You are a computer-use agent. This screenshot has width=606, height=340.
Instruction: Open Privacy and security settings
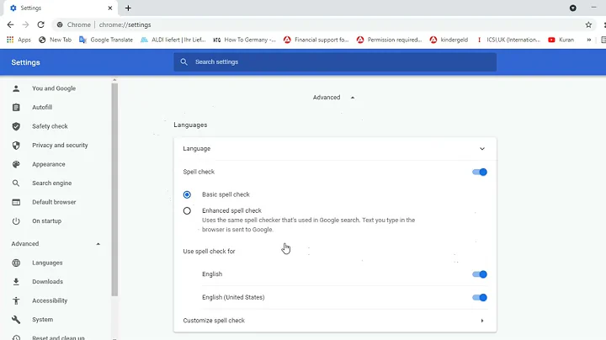point(60,146)
